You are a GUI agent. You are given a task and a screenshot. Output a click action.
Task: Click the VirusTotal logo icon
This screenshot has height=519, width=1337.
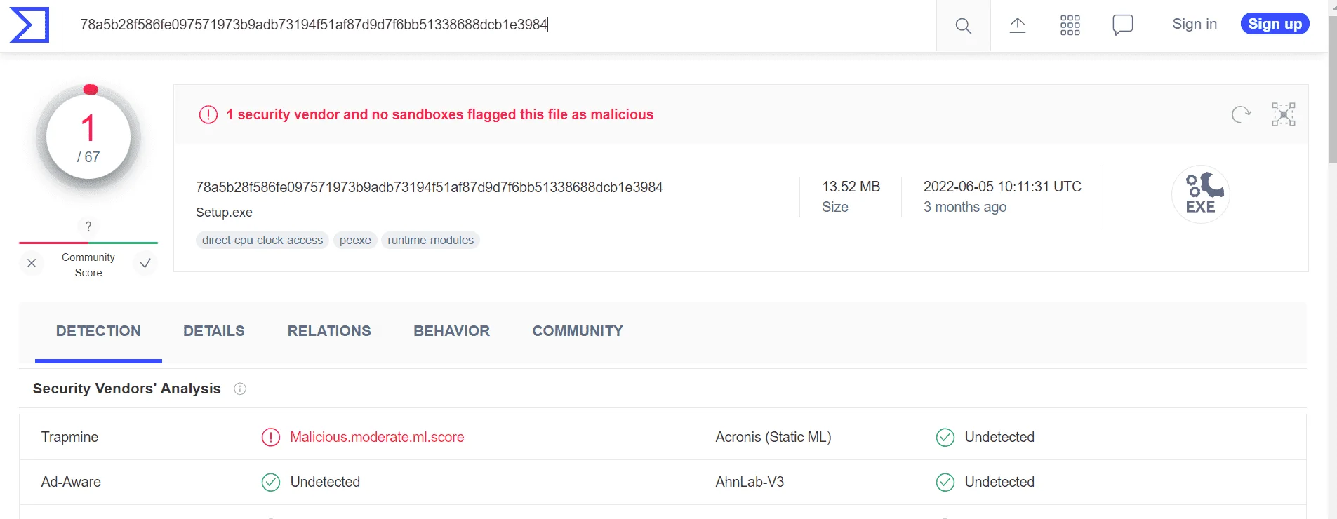point(29,25)
